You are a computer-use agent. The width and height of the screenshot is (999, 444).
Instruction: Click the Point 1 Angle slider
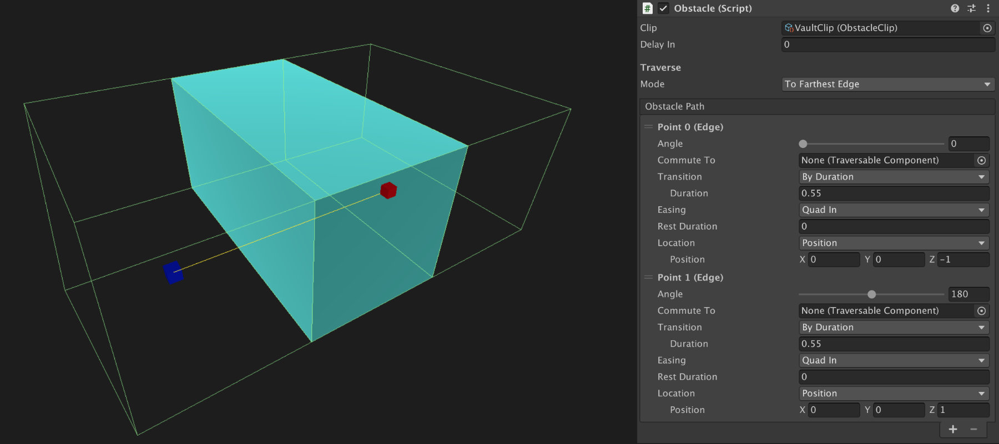871,294
